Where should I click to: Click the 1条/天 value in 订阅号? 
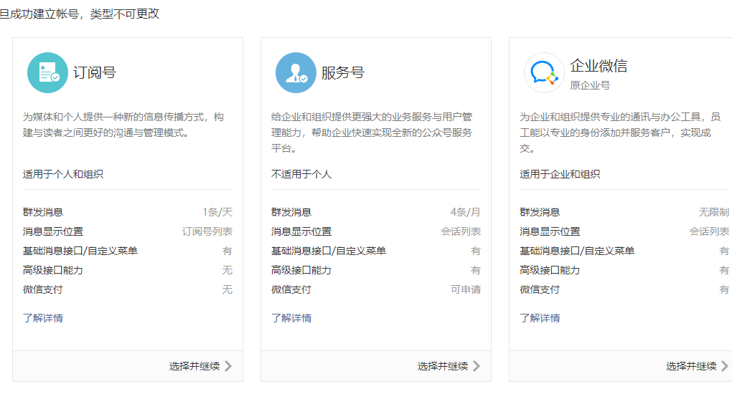[x=217, y=212]
